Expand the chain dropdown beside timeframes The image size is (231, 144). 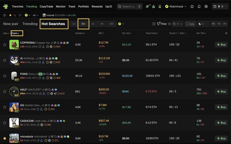(x=121, y=24)
